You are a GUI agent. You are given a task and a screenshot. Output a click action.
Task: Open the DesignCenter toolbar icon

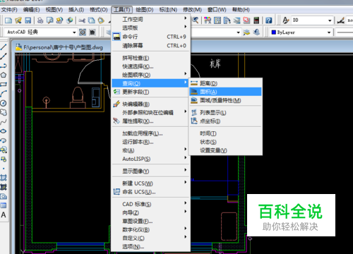217,20
